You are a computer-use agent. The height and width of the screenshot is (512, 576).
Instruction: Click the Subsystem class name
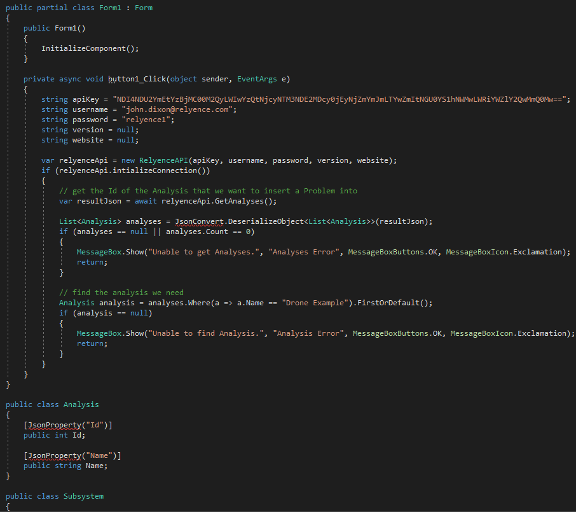(83, 496)
